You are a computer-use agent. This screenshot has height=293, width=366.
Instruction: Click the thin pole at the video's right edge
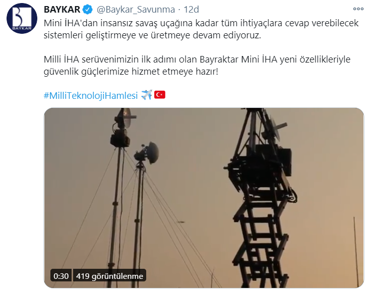click(356, 252)
